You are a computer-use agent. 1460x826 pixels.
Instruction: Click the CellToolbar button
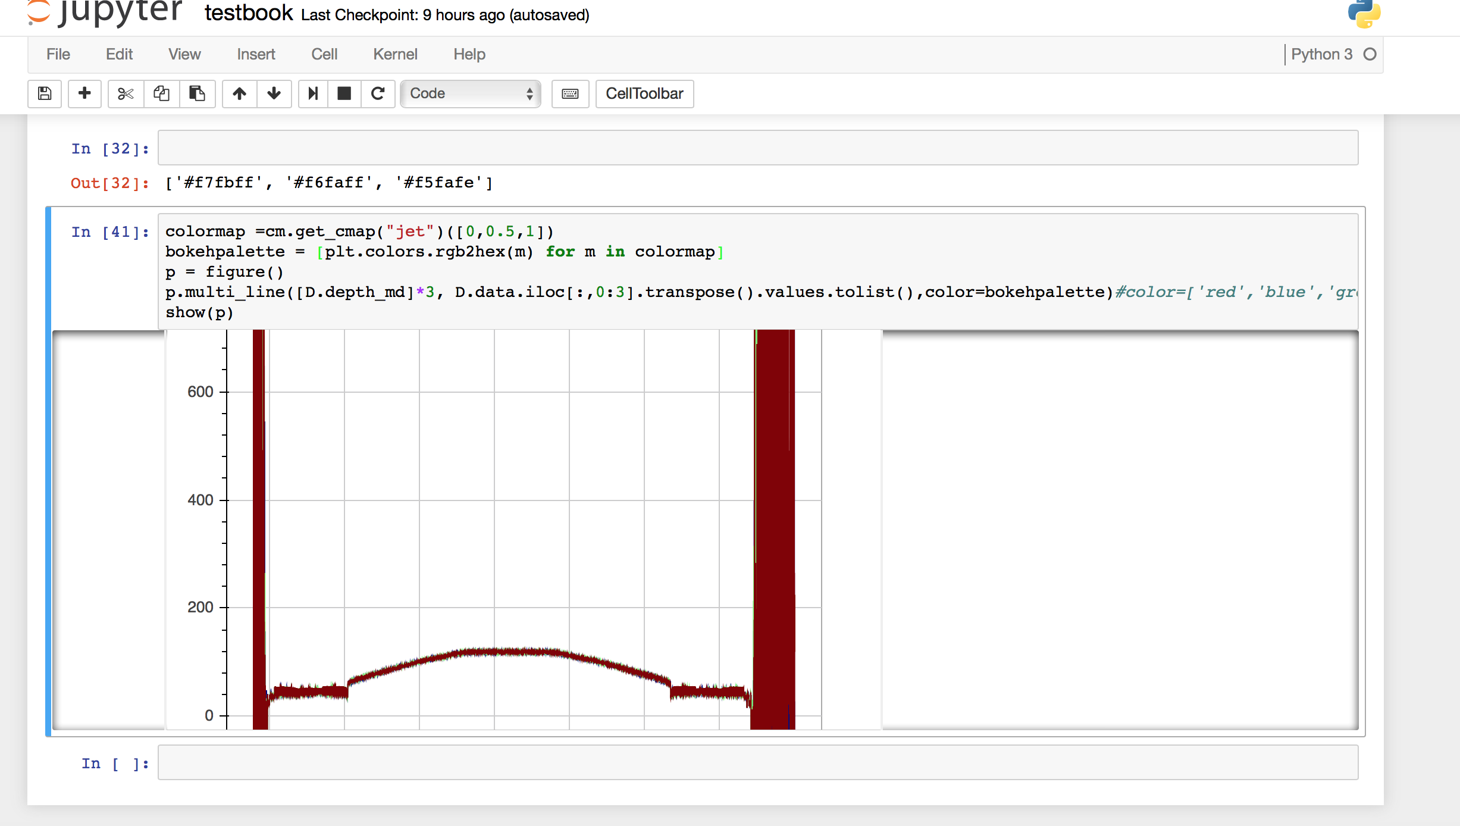[x=644, y=93]
